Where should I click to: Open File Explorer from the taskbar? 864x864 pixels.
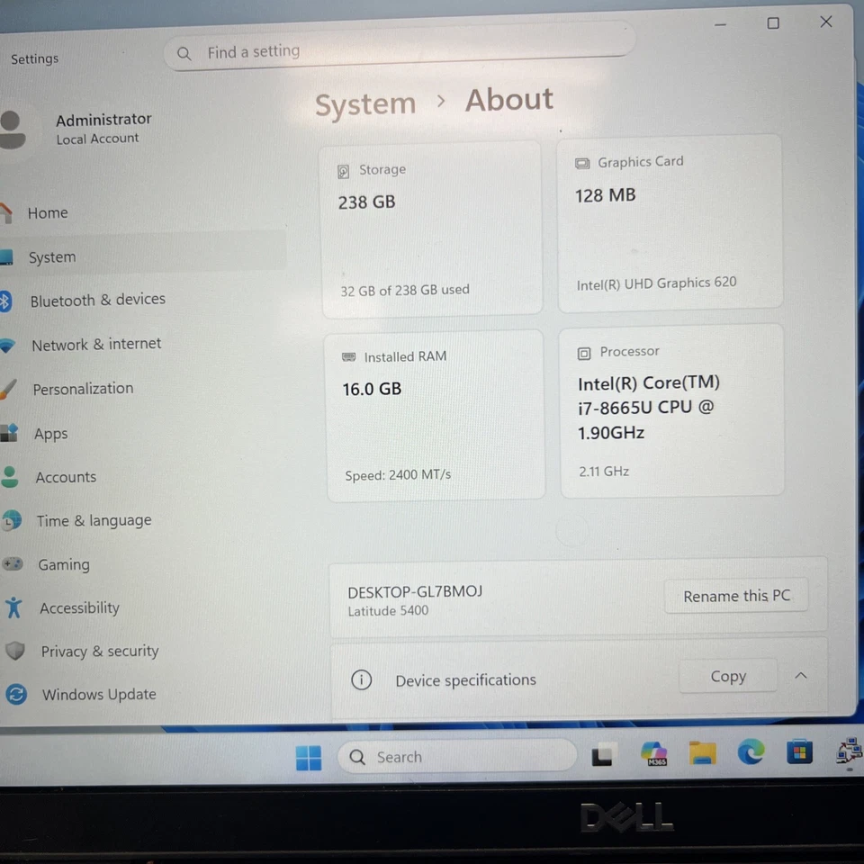point(702,753)
